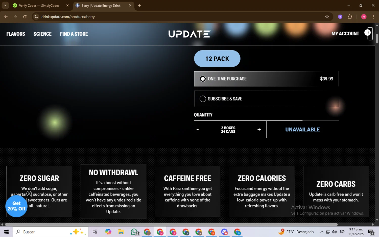Expand the tab search dropdown
Screen dimensions: 379x237
tap(5, 6)
